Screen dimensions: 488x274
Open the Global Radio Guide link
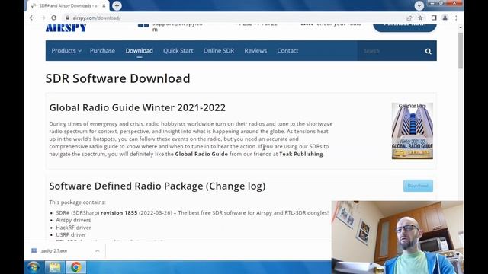[x=201, y=154]
